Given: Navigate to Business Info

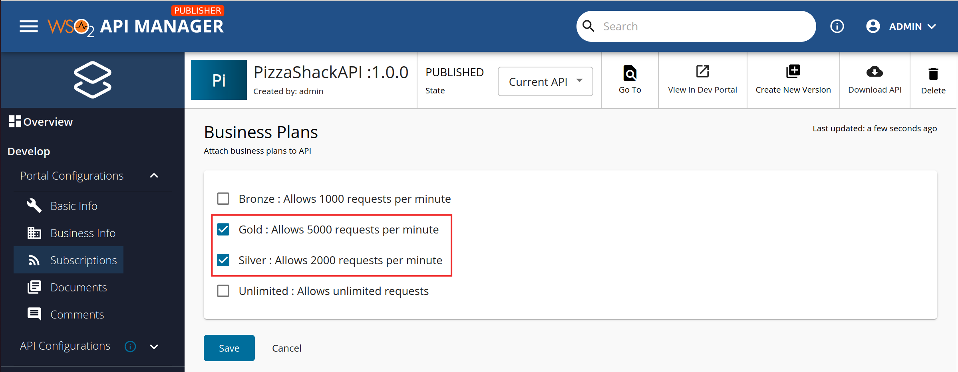Looking at the screenshot, I should (x=83, y=233).
